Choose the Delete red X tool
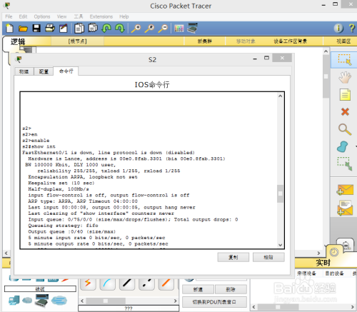The height and width of the screenshot is (312, 357). click(345, 111)
